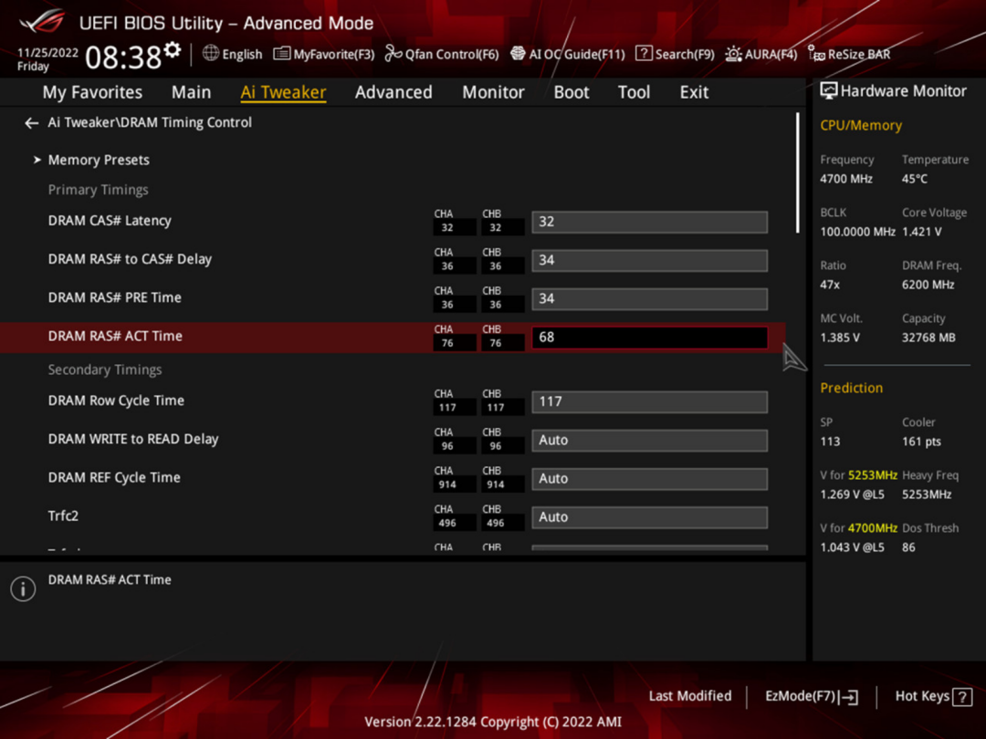Click the Hot Keys question mark icon
Image resolution: width=986 pixels, height=739 pixels.
pos(962,697)
